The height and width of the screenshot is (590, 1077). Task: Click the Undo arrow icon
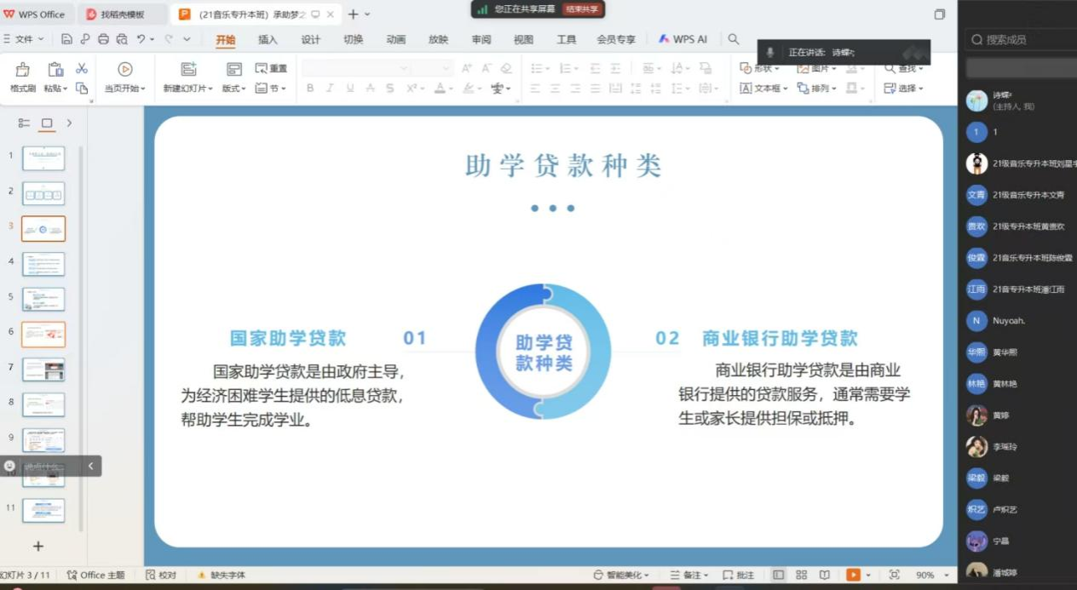tap(141, 39)
